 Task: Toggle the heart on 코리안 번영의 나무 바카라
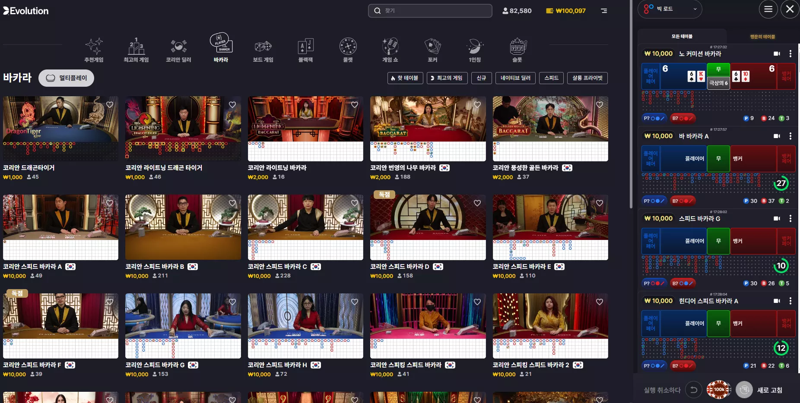click(477, 105)
